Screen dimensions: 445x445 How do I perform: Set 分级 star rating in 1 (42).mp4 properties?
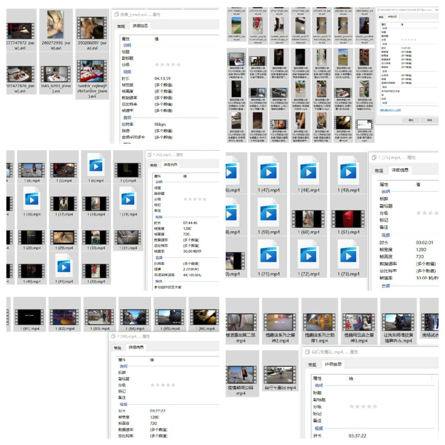(193, 199)
